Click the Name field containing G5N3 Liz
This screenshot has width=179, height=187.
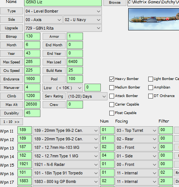pyautogui.click(x=63, y=3)
